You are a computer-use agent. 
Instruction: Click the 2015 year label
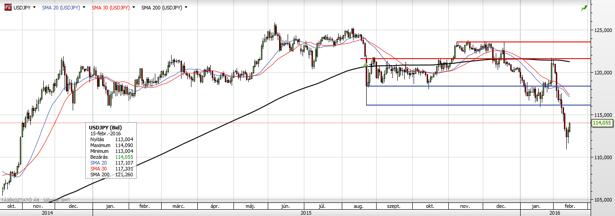(306, 212)
